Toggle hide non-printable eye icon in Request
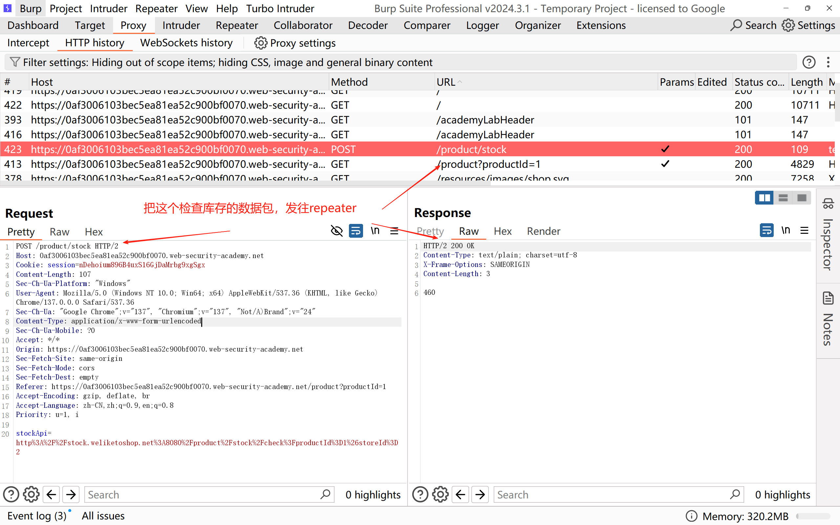 [x=336, y=231]
